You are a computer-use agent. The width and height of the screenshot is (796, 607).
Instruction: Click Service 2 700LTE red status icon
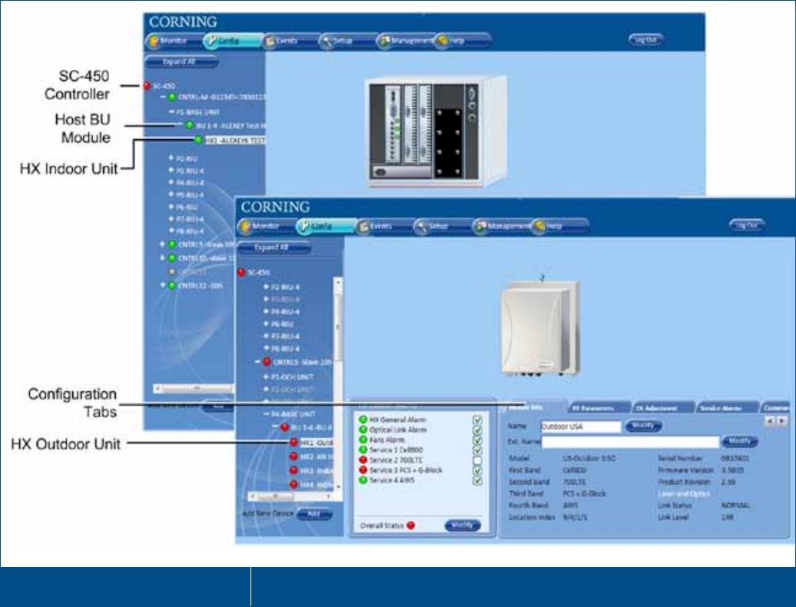pyautogui.click(x=363, y=459)
